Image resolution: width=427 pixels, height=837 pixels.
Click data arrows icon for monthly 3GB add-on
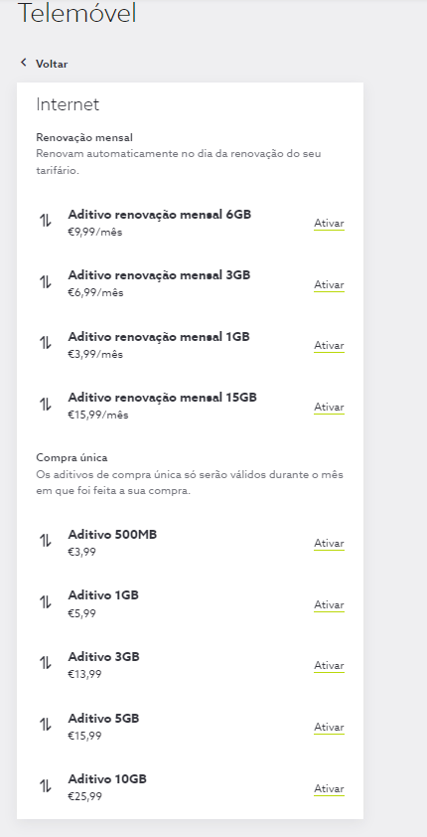(46, 281)
